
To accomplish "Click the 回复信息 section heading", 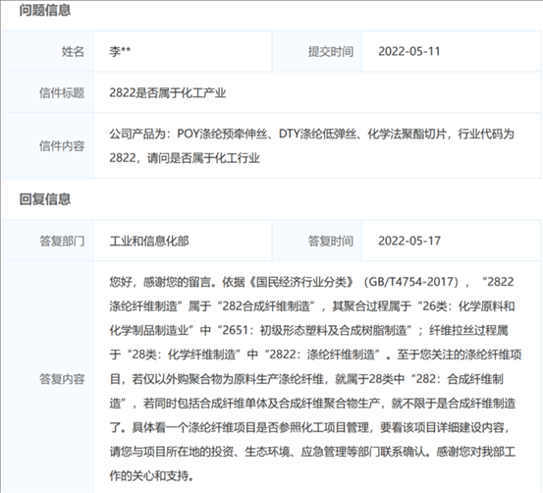I will [44, 199].
